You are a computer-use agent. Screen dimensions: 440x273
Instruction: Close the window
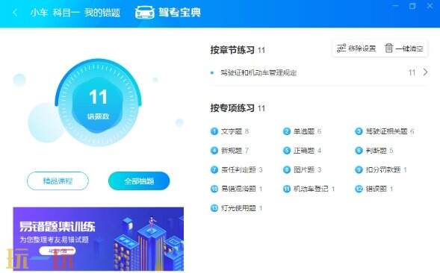point(430,6)
